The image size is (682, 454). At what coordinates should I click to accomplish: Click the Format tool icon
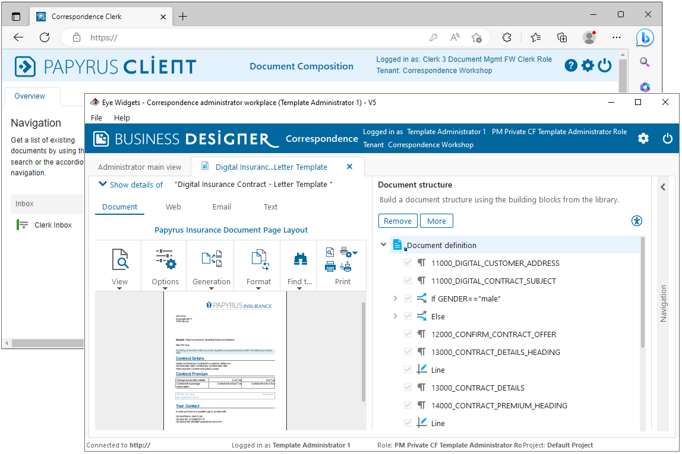pos(258,259)
